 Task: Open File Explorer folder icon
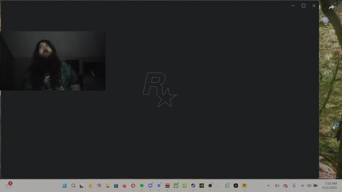(107, 186)
